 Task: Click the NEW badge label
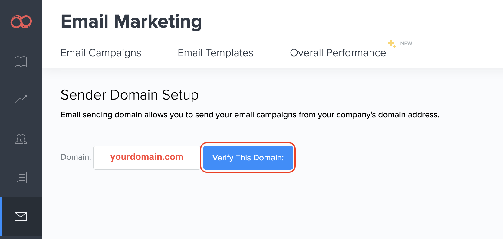pyautogui.click(x=406, y=44)
